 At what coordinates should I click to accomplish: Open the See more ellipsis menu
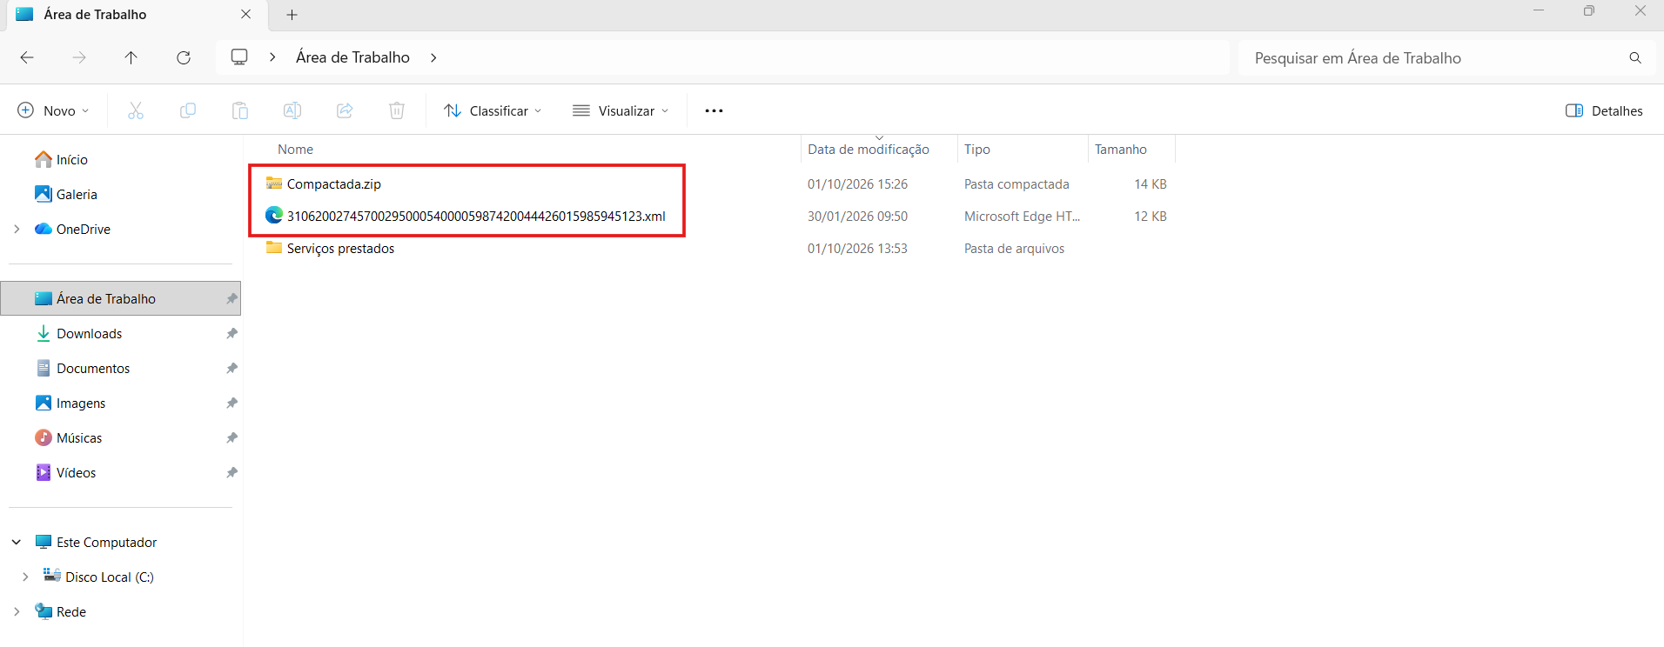coord(714,110)
